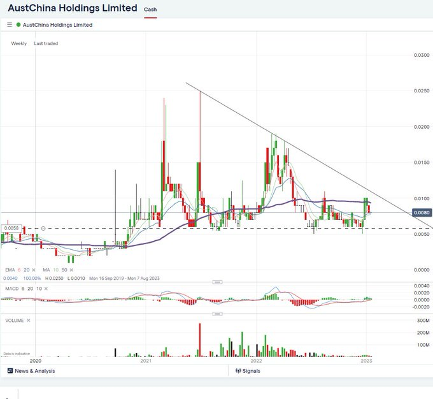Select the Cash tab
The height and width of the screenshot is (399, 433).
coord(150,10)
